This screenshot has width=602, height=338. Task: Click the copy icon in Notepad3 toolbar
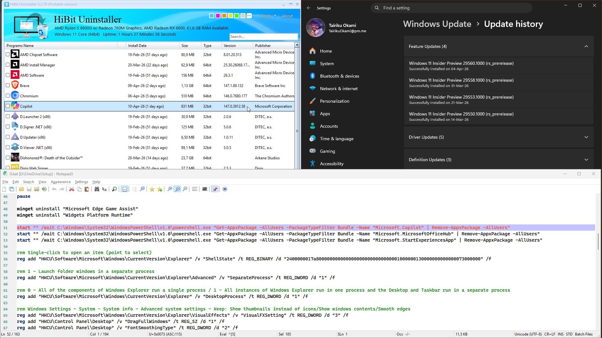tap(79, 189)
